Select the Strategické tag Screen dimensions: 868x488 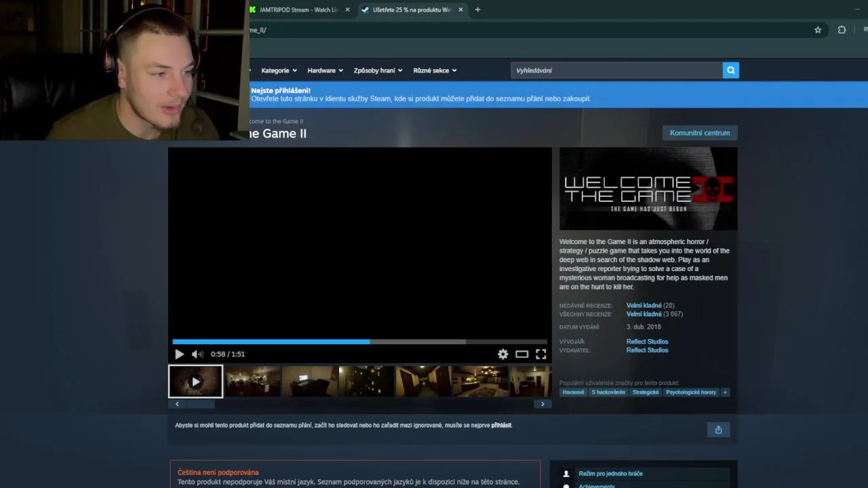coord(646,392)
